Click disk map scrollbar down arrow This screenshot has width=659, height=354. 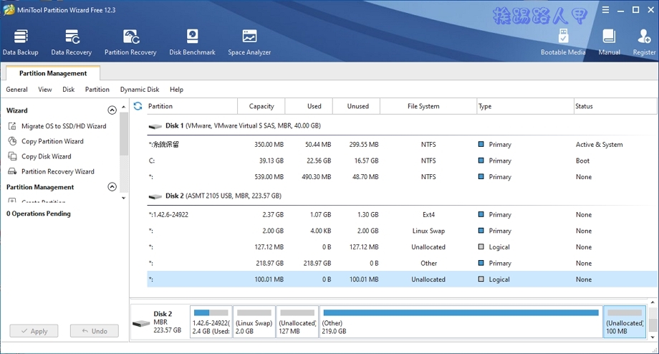(653, 337)
